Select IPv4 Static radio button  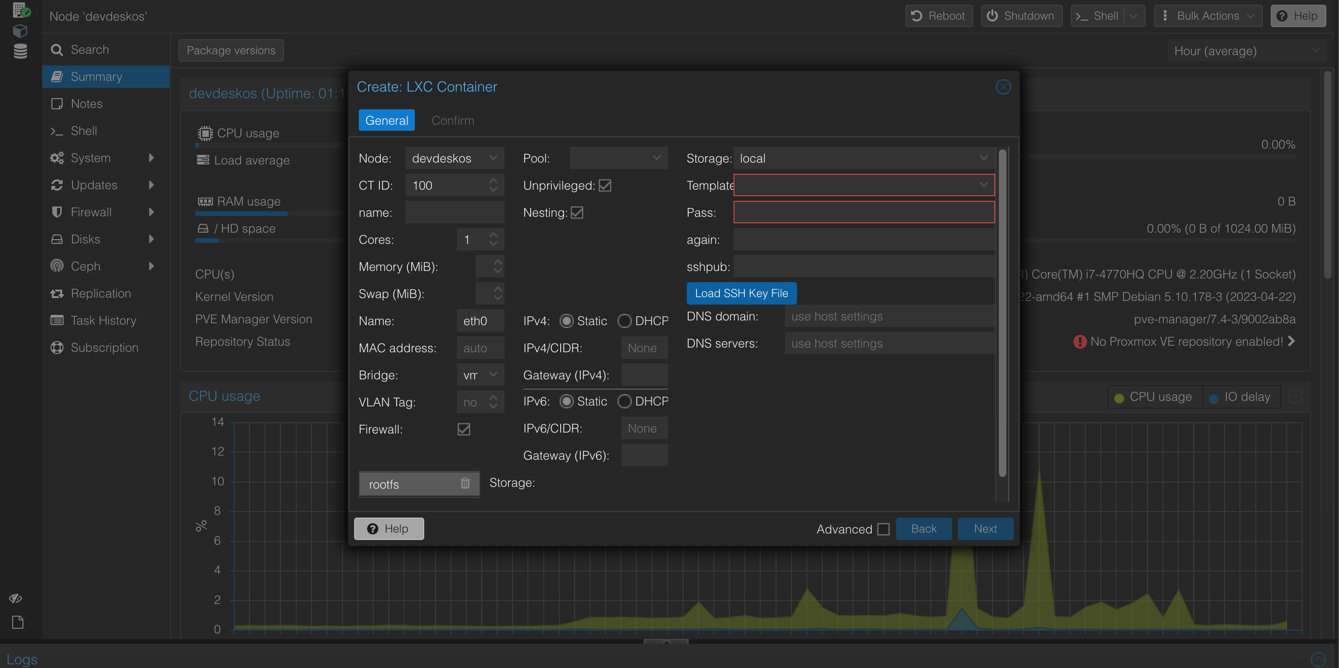[x=566, y=321]
